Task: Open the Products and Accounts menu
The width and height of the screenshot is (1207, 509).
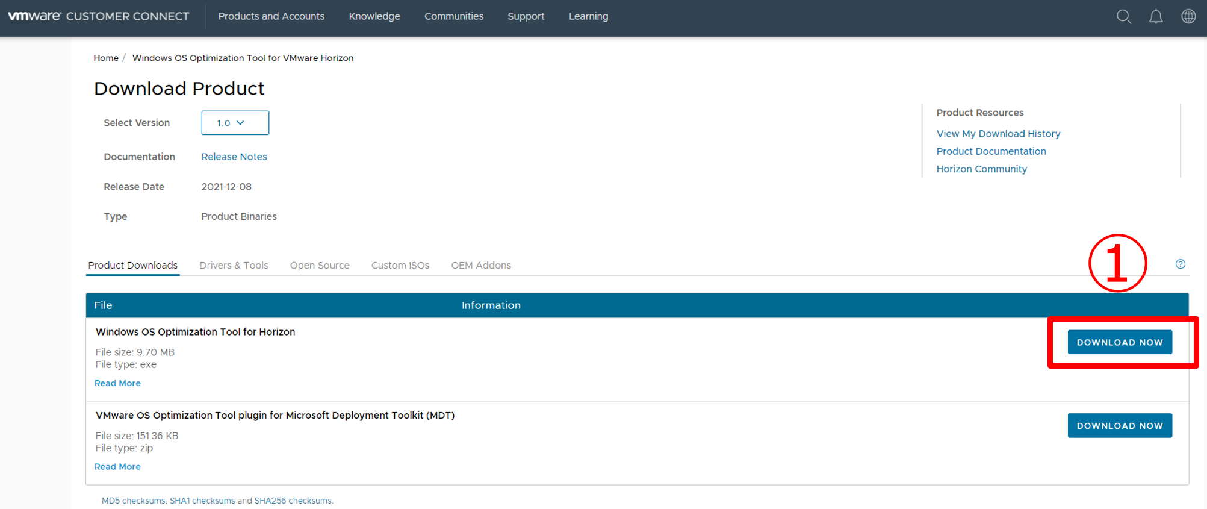Action: pos(271,16)
